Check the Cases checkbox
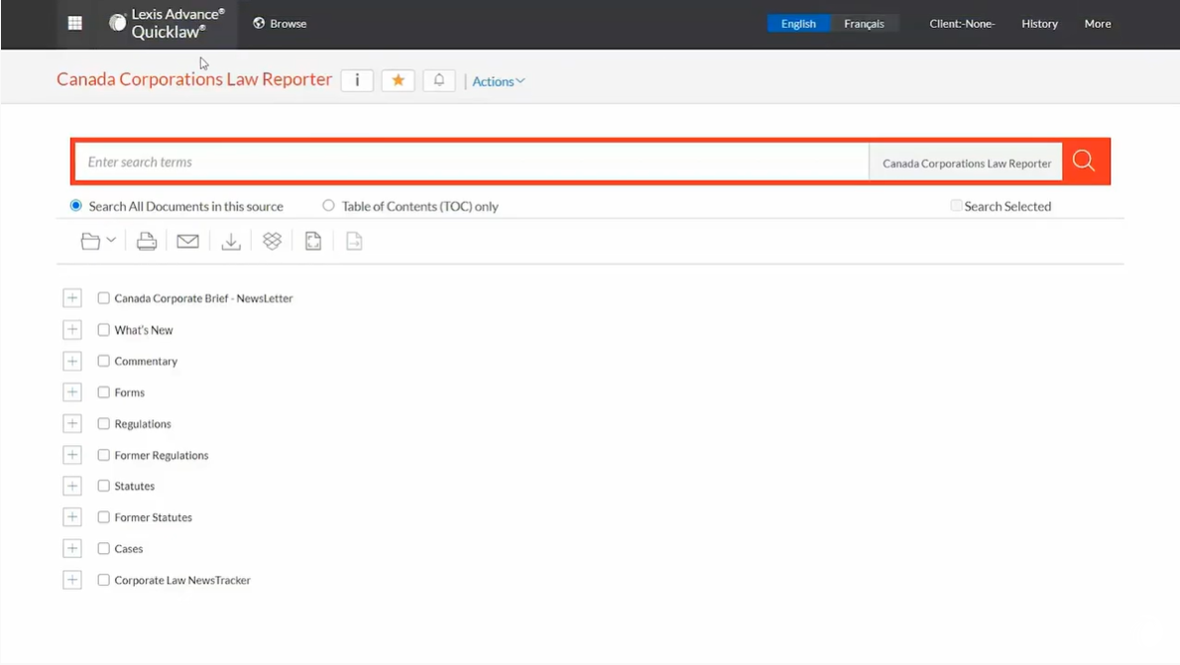The height and width of the screenshot is (665, 1180). [104, 548]
